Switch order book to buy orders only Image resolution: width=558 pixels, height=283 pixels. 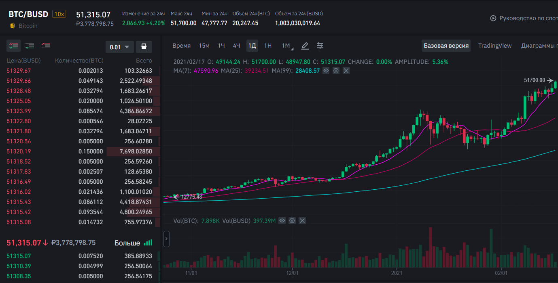(30, 46)
